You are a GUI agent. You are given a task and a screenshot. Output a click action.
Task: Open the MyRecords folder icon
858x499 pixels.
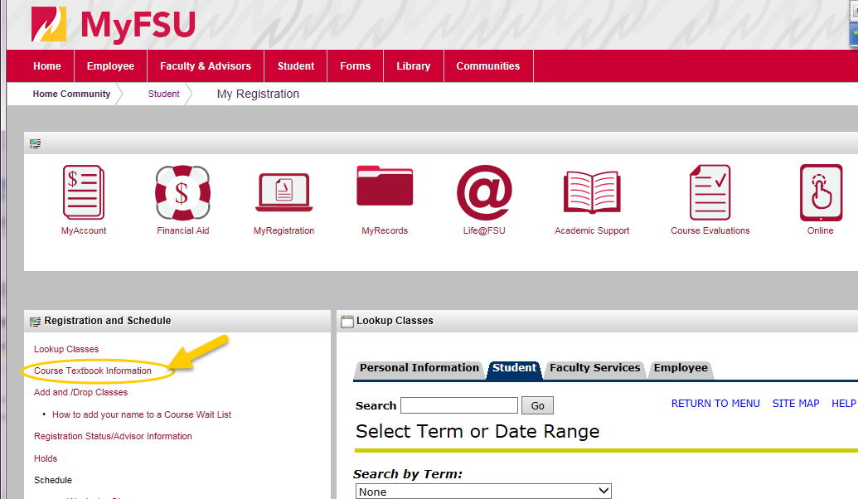(x=385, y=188)
